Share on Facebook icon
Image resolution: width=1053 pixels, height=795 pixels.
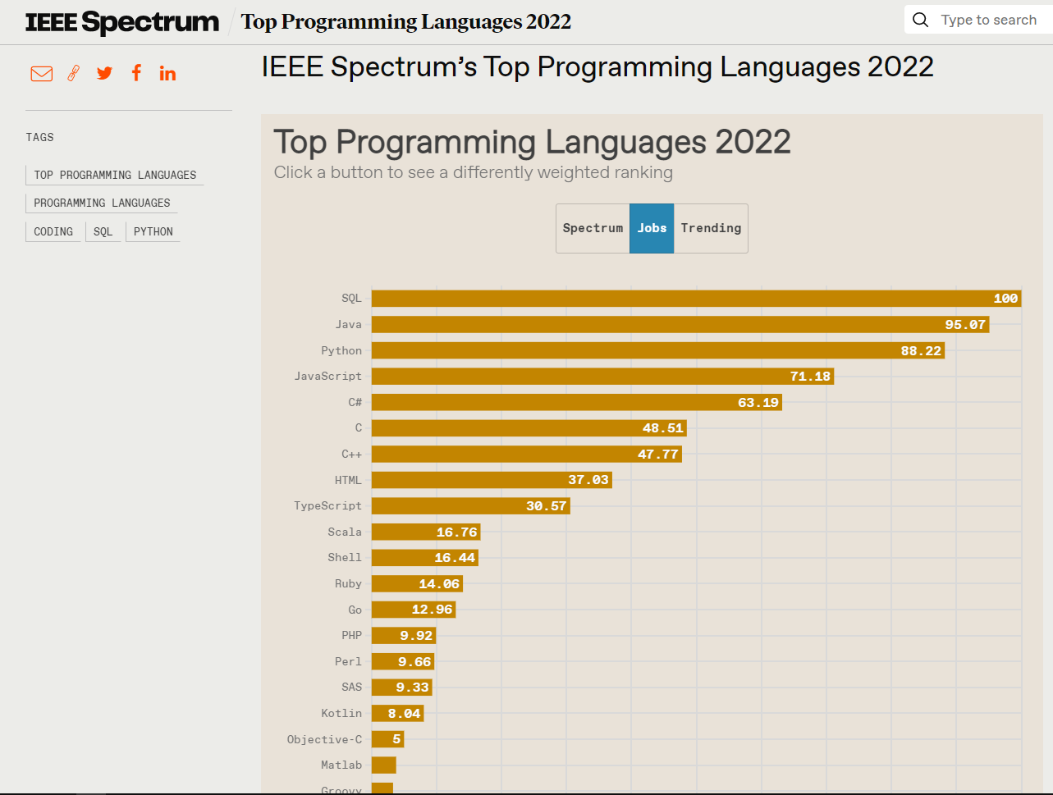136,73
